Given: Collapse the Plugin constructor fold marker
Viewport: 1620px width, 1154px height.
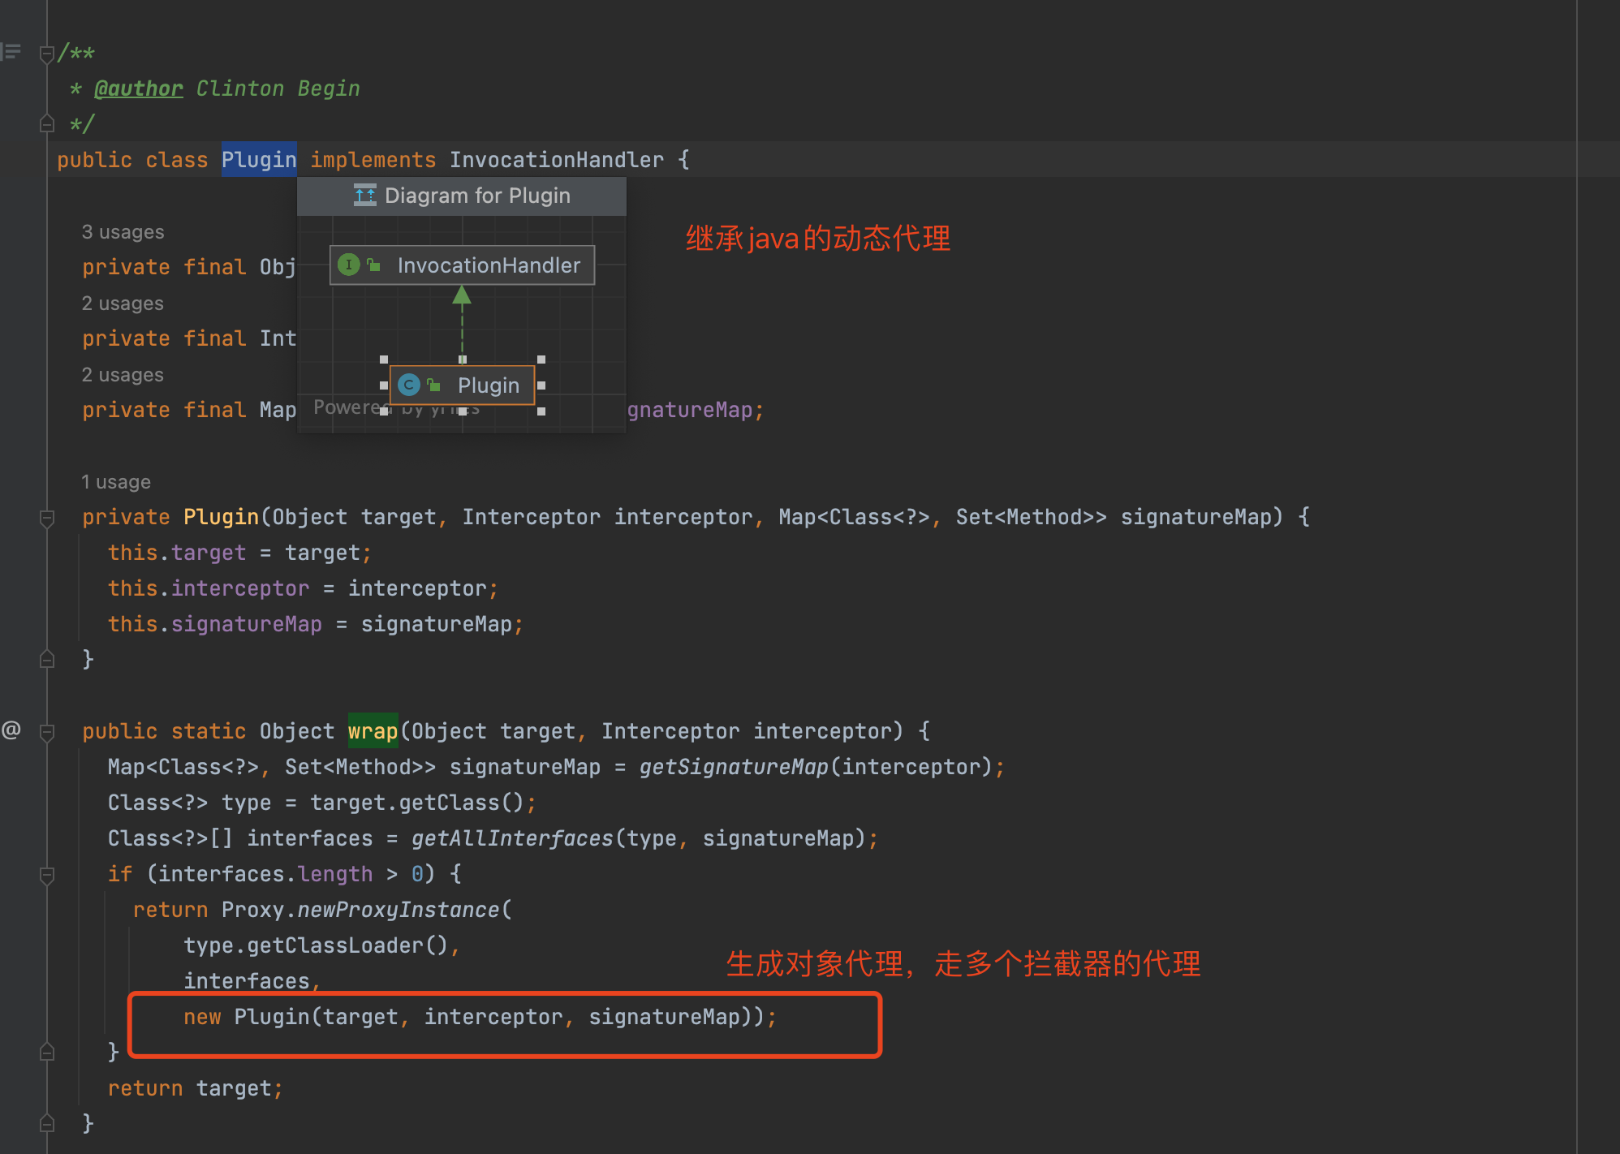Looking at the screenshot, I should 47,518.
